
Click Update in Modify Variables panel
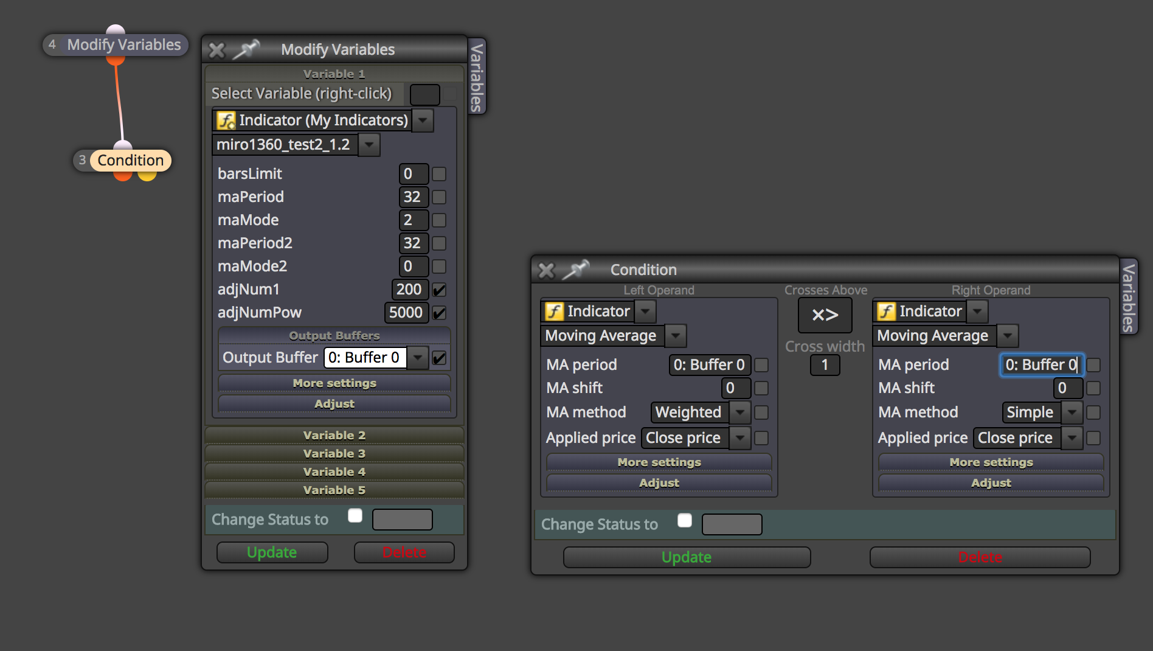click(272, 552)
